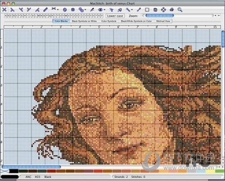Switch to Black/White Symbols on Color view

click(136, 21)
